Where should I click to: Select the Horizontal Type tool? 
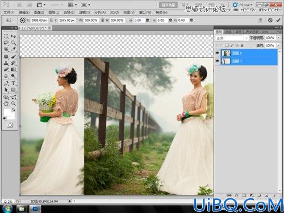[x=13, y=83]
